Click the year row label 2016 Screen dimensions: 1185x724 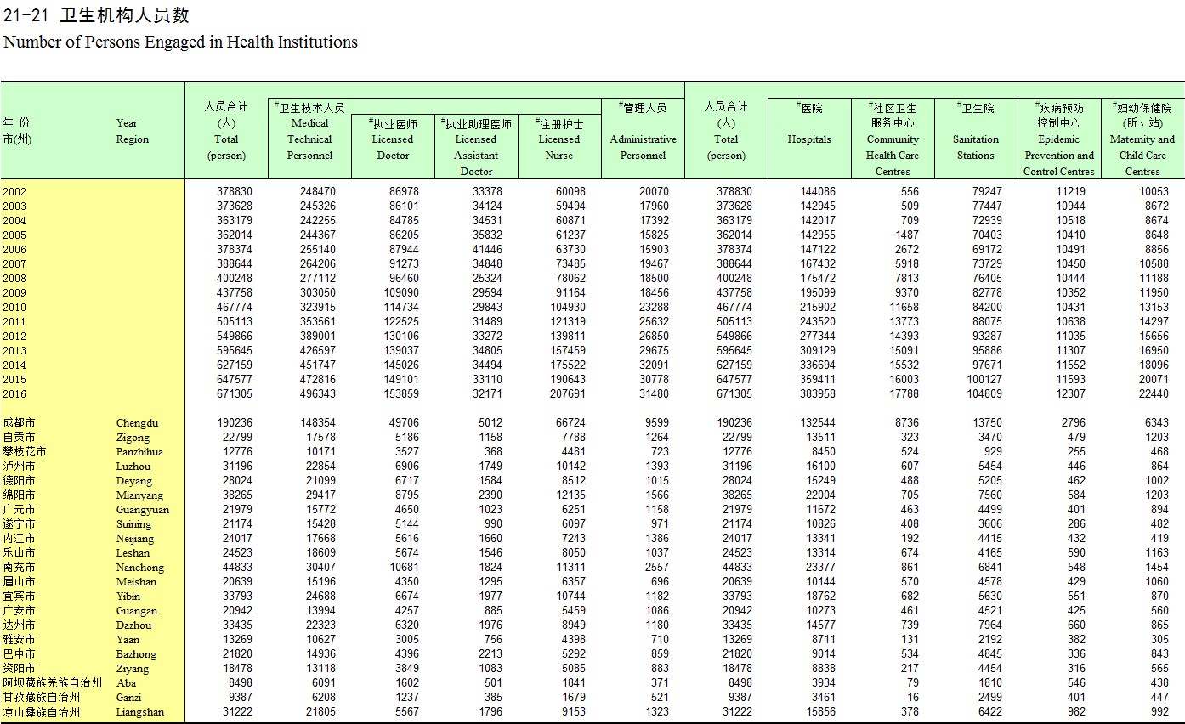point(14,394)
